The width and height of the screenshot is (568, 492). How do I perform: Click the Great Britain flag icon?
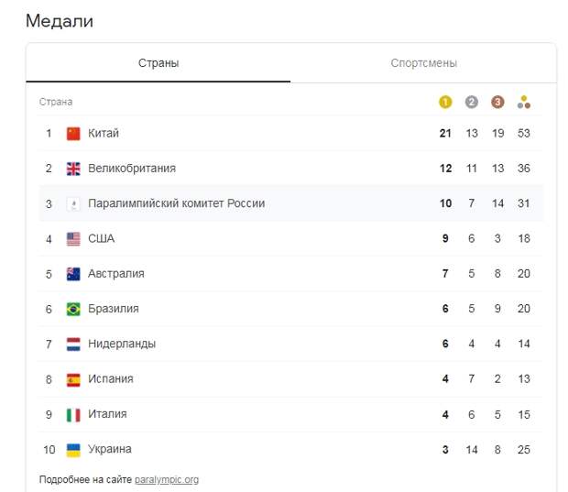(73, 169)
